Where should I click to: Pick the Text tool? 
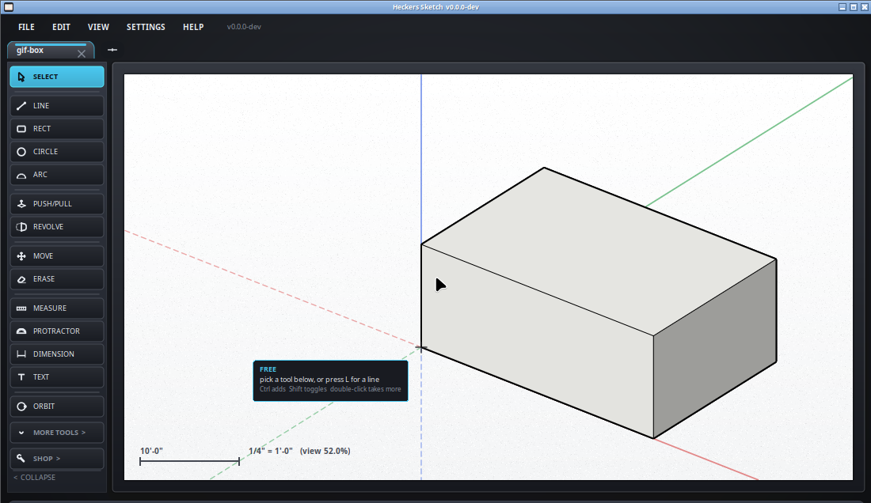click(x=57, y=376)
